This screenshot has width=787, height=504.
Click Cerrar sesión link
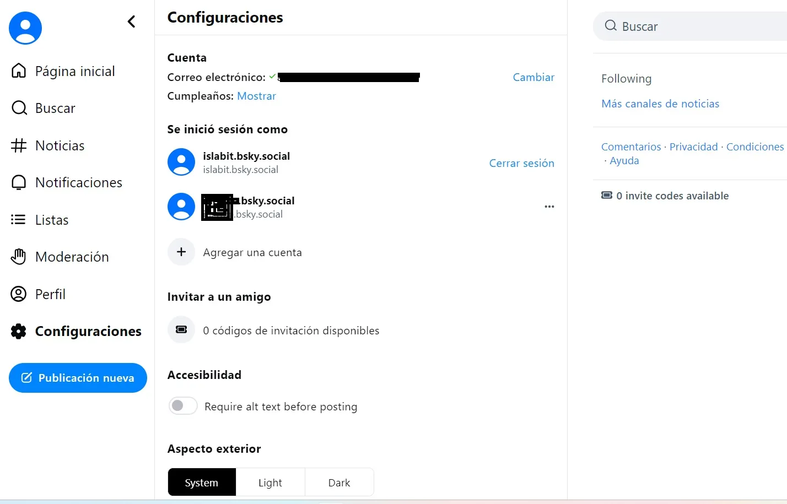(521, 163)
